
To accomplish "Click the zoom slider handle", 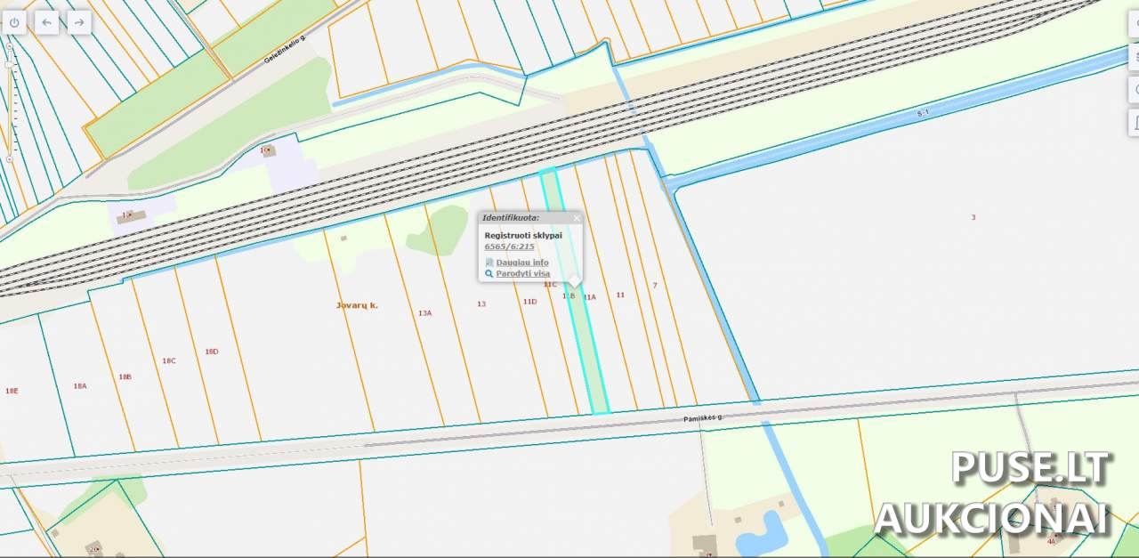I will pos(10,65).
